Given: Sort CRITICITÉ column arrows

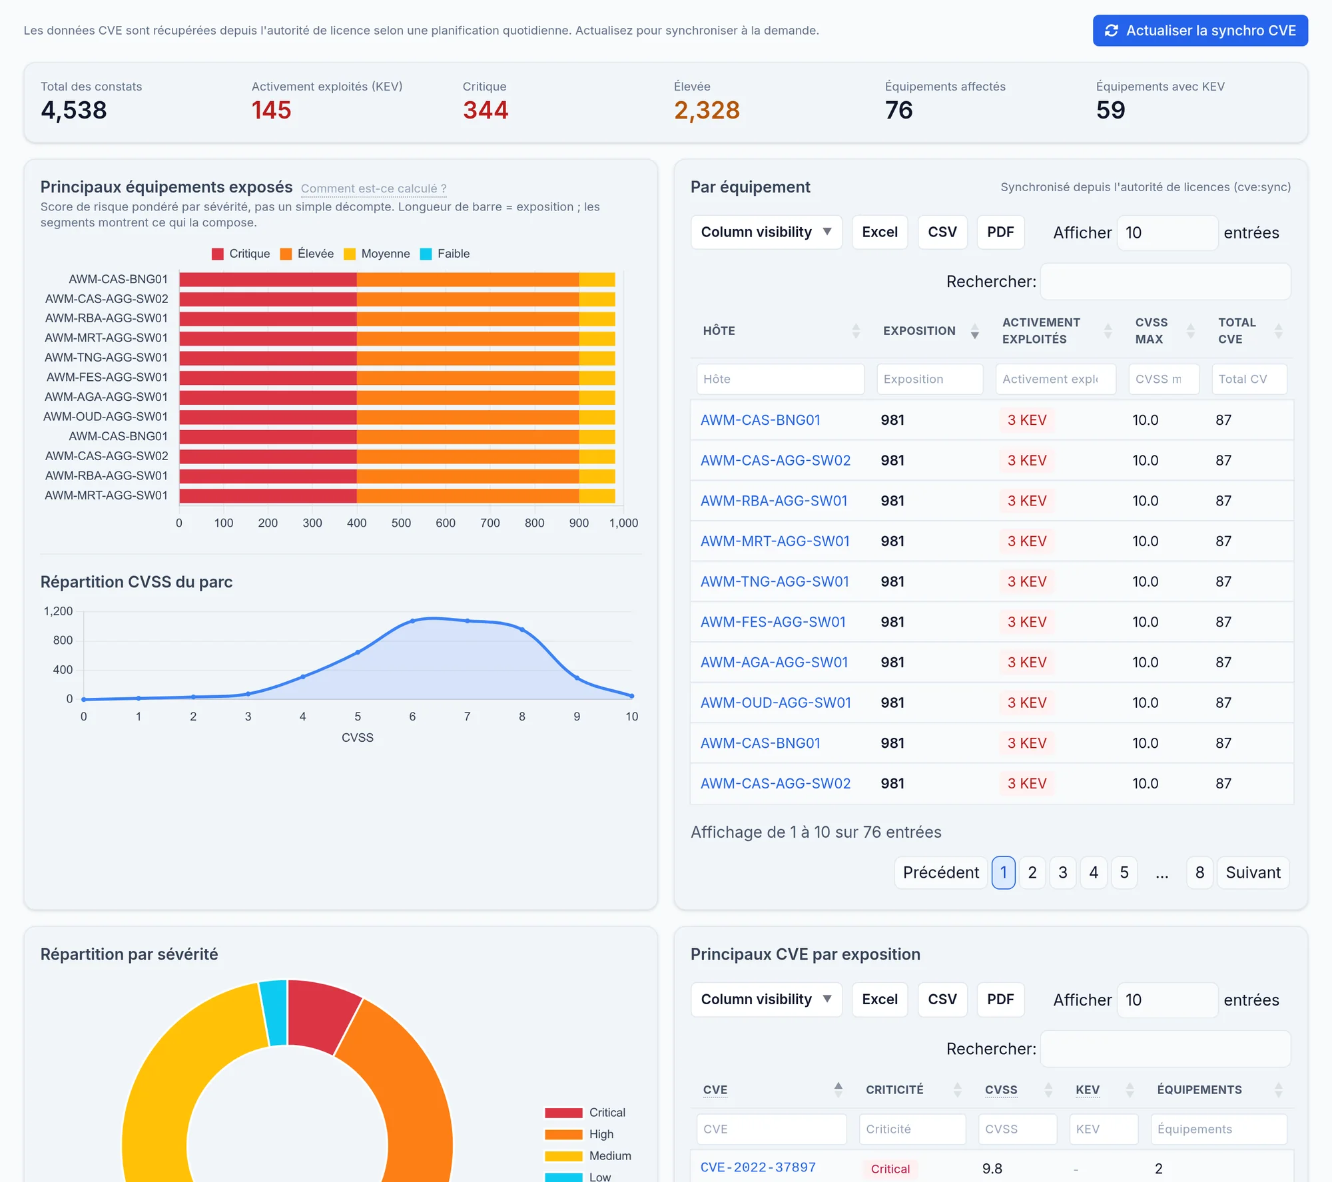Looking at the screenshot, I should (957, 1089).
